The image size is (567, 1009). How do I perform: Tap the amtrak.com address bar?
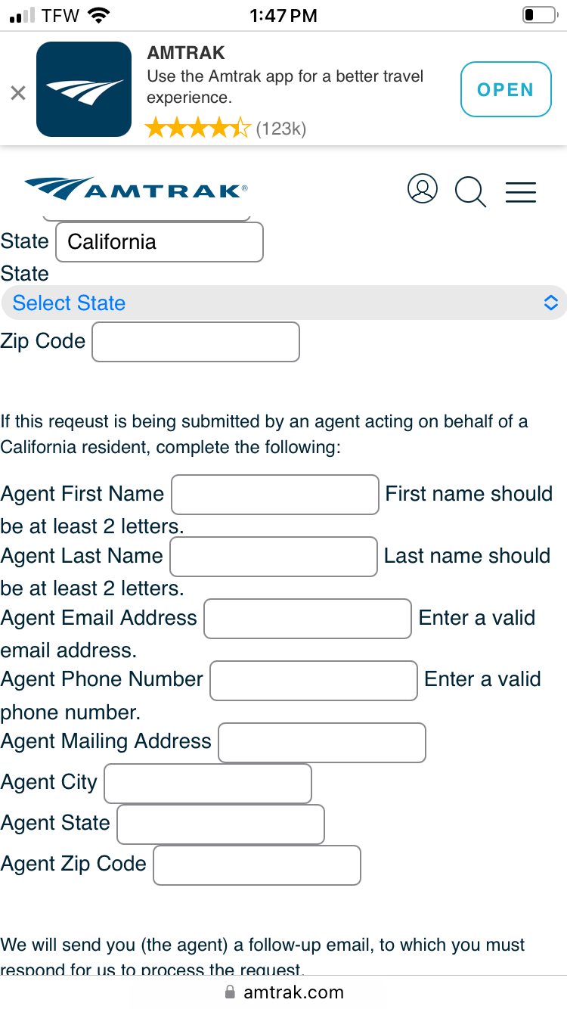(283, 992)
